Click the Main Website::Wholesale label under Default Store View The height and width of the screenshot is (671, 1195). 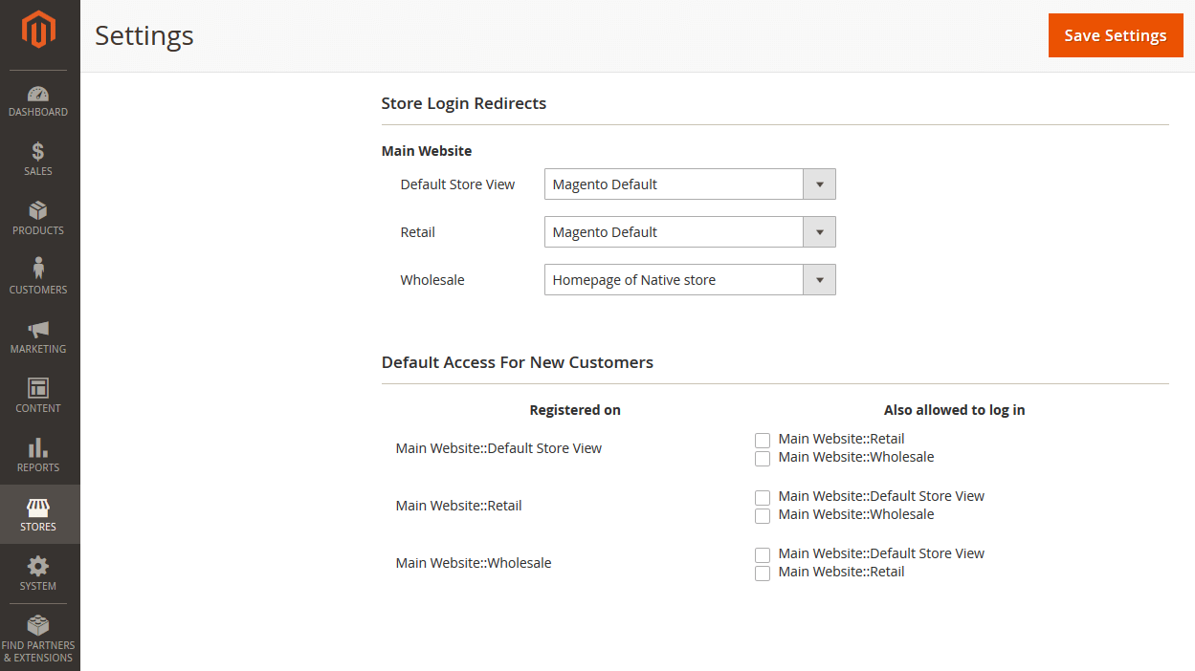point(855,457)
